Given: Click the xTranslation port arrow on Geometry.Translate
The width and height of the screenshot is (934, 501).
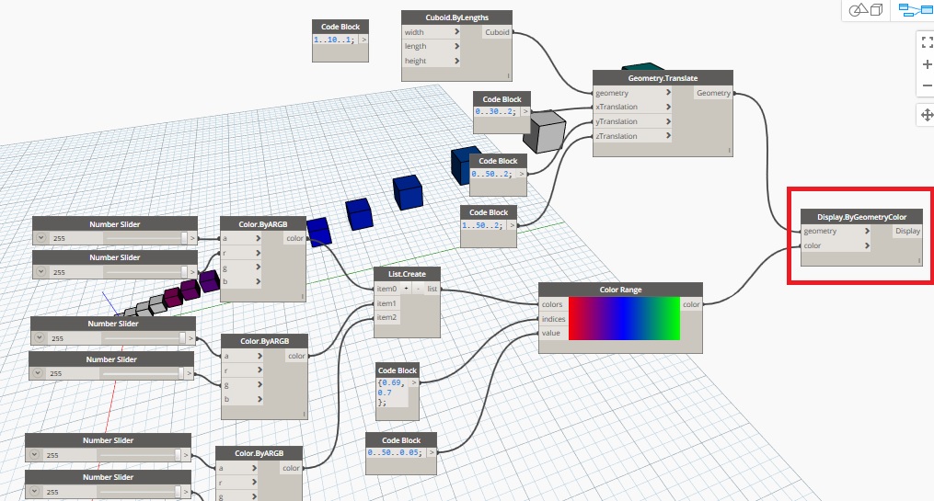Looking at the screenshot, I should [x=668, y=108].
